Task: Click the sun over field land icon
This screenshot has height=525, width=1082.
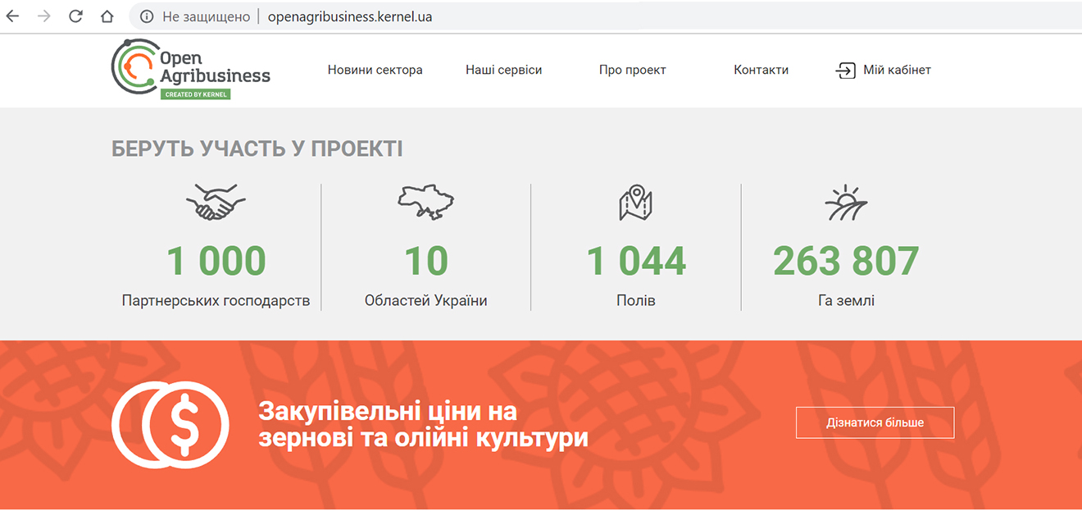Action: pos(846,203)
